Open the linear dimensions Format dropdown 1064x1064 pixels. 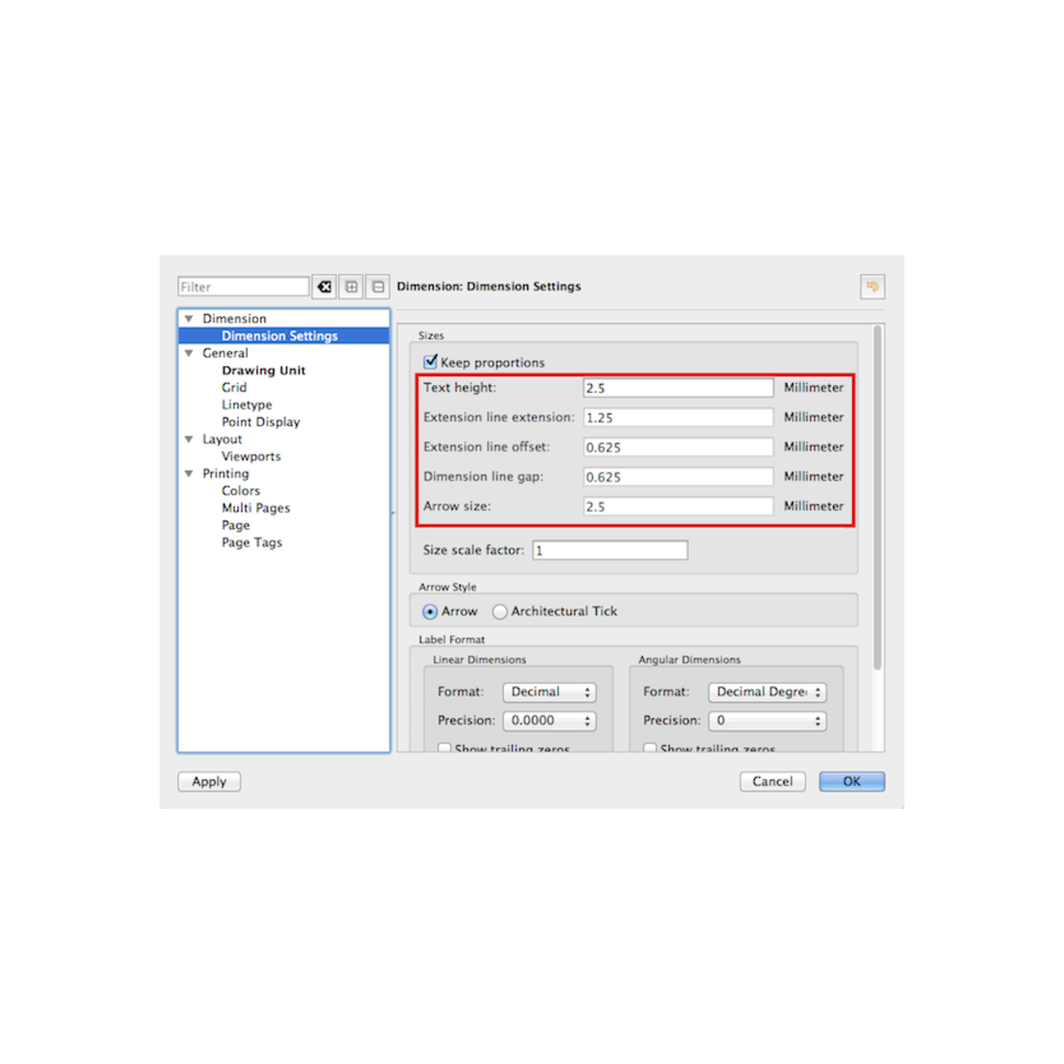(x=549, y=692)
